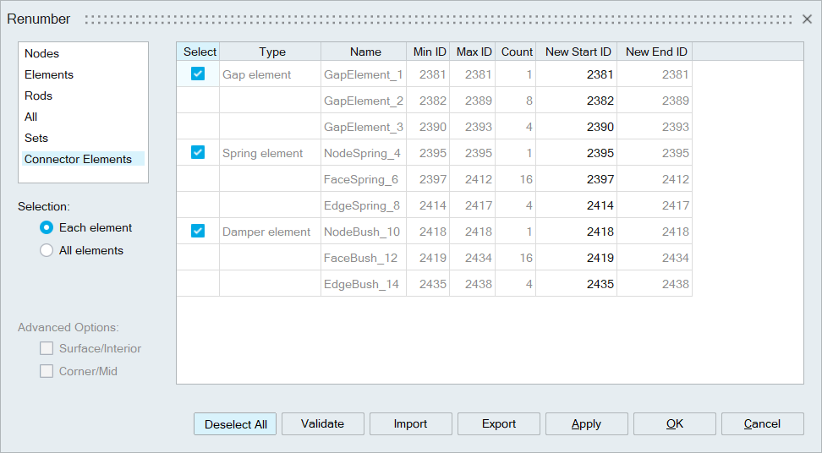
Task: Pick Rods from the entity list
Action: click(39, 96)
